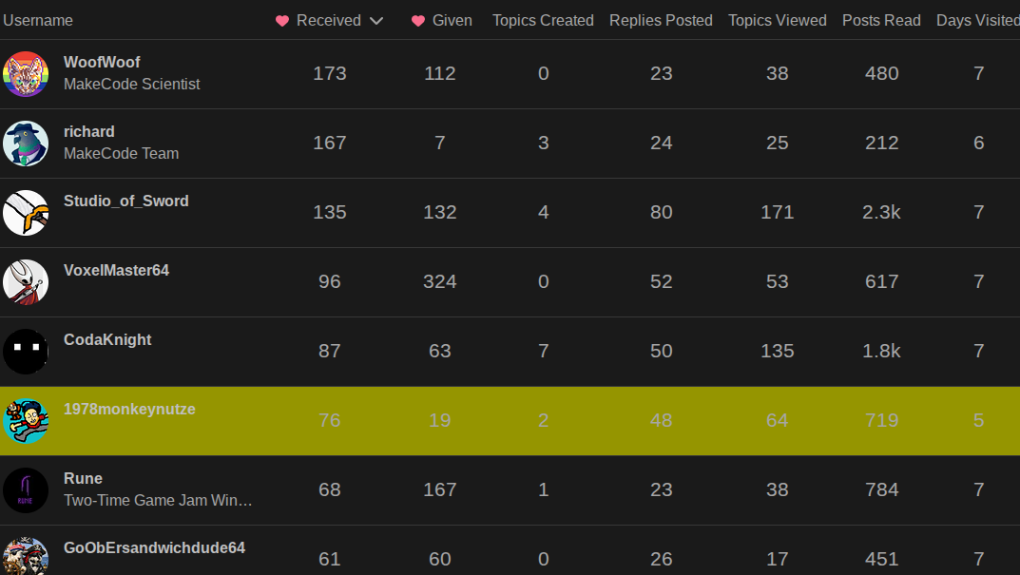Sort by Topics Viewed column
This screenshot has width=1020, height=575.
[x=778, y=21]
